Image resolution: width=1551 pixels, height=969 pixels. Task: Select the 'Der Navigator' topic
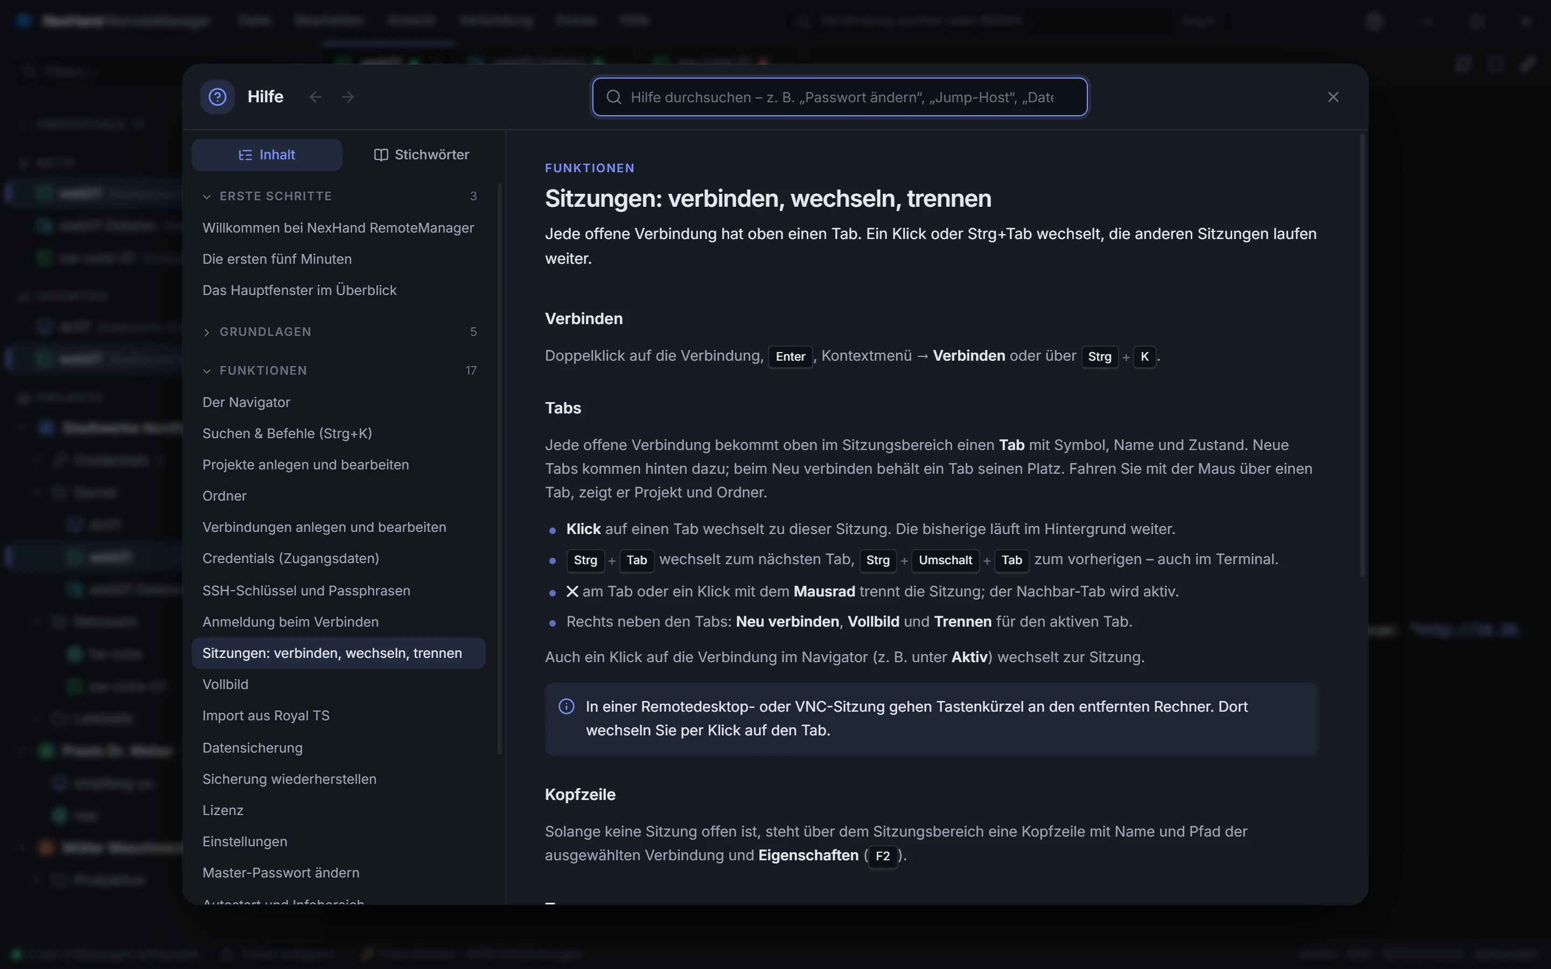pyautogui.click(x=338, y=403)
